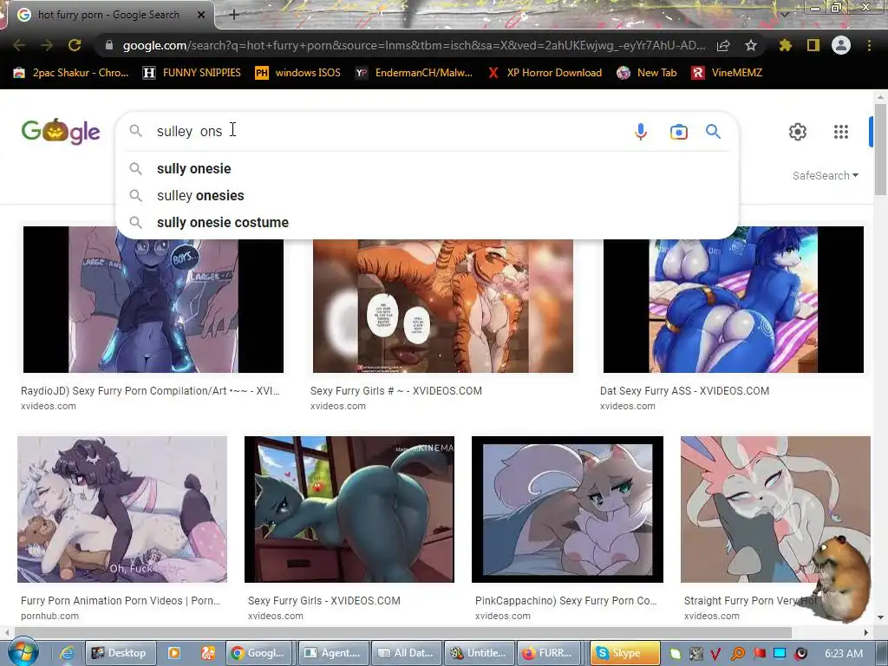This screenshot has height=666, width=888.
Task: Click the lock icon in the address bar
Action: click(109, 45)
